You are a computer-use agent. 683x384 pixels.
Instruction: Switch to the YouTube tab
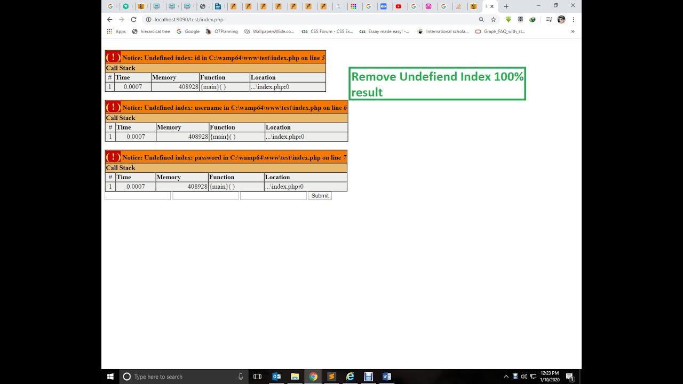pos(399,6)
